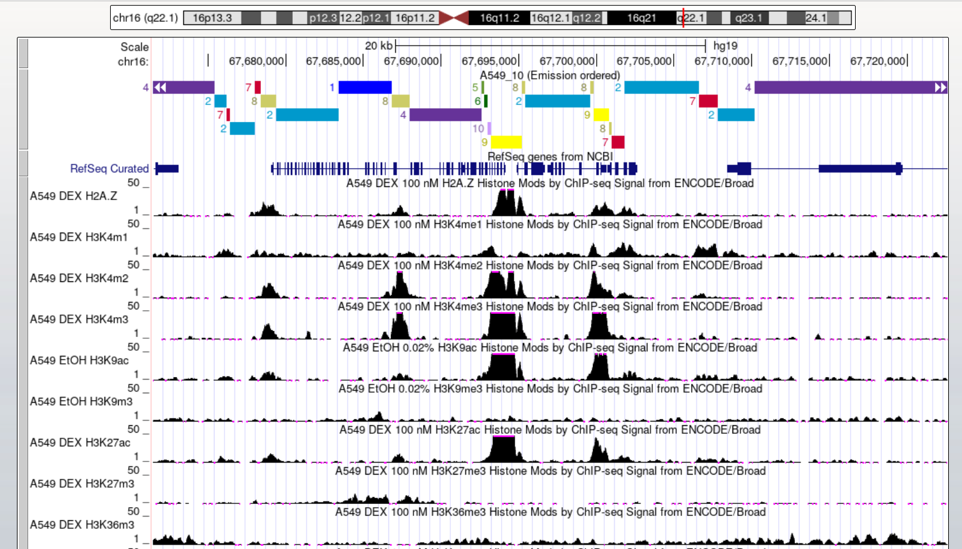Click the 20 kb scale bar

pyautogui.click(x=550, y=46)
